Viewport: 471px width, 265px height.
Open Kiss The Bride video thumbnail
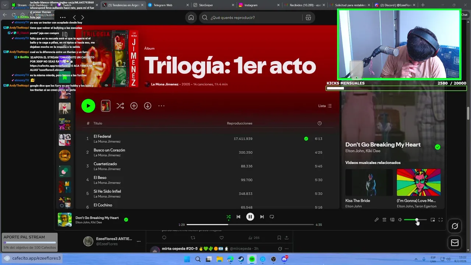pos(369,183)
